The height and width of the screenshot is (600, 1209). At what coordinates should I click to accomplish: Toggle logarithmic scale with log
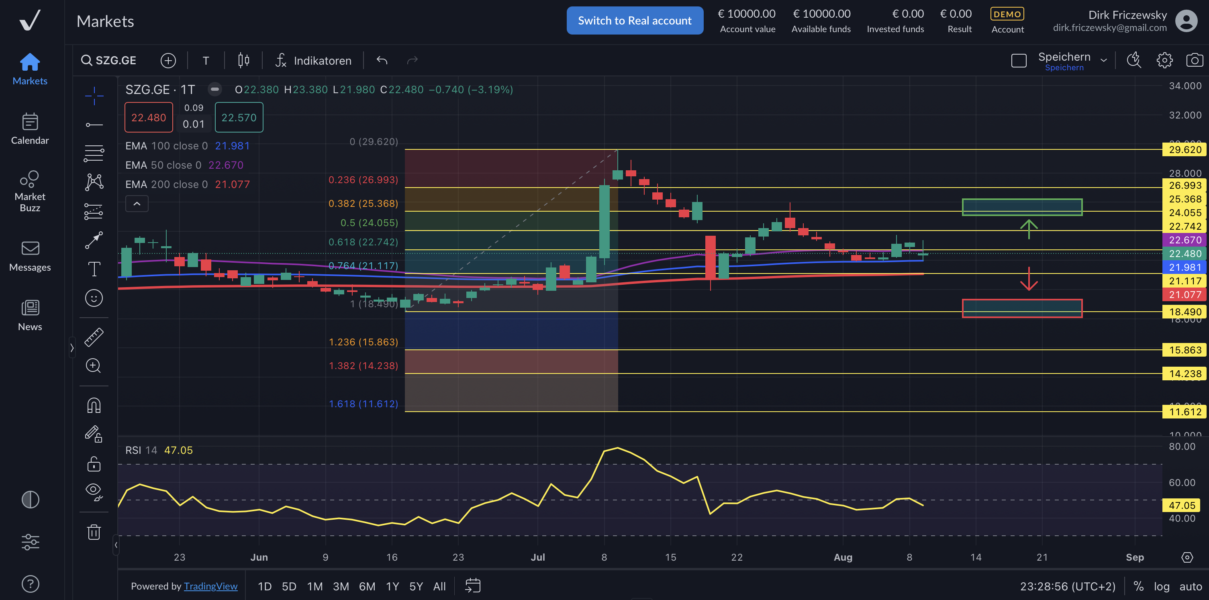coord(1162,586)
